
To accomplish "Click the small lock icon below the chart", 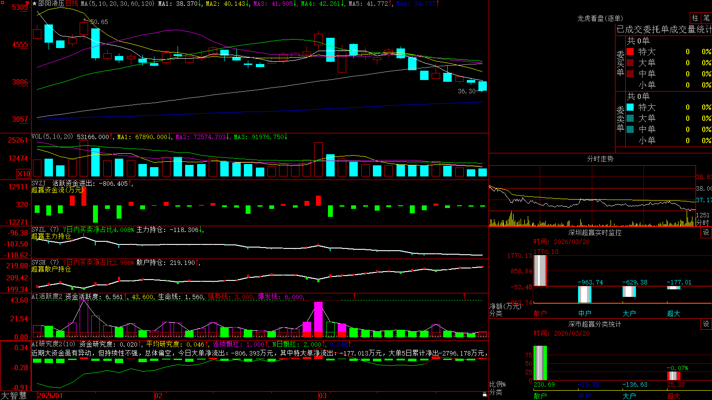I will pyautogui.click(x=485, y=395).
